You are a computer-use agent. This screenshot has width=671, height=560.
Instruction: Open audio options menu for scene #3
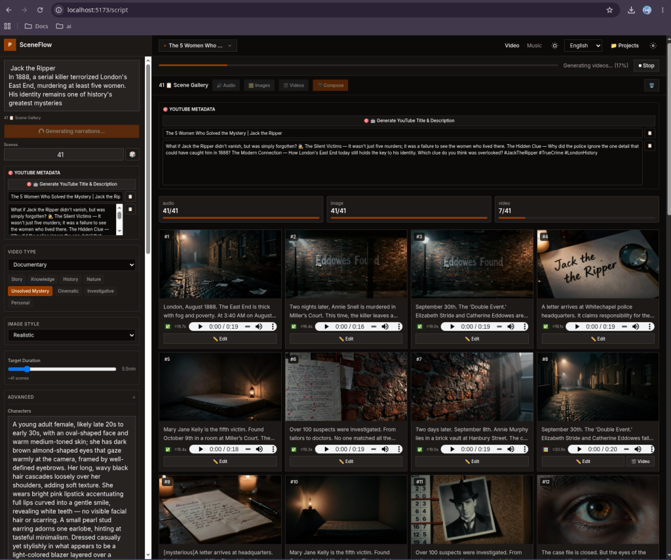[524, 326]
